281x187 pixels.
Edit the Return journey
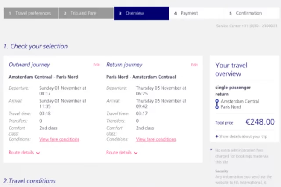click(x=194, y=65)
